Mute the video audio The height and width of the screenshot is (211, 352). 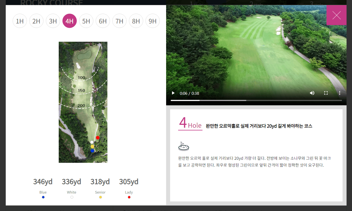pos(312,93)
